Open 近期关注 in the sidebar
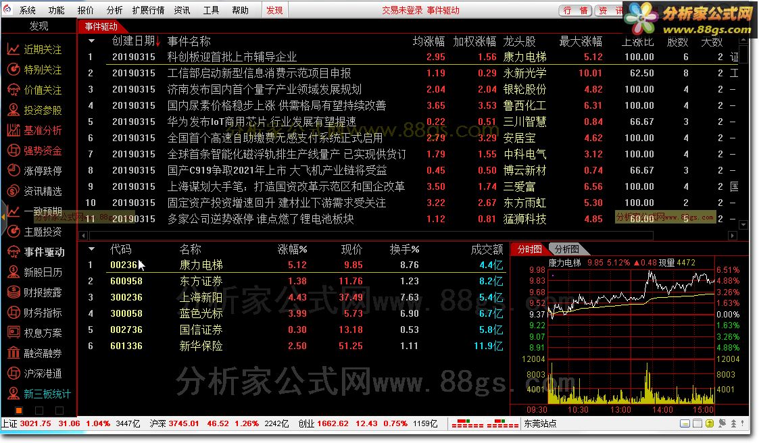 click(x=34, y=49)
